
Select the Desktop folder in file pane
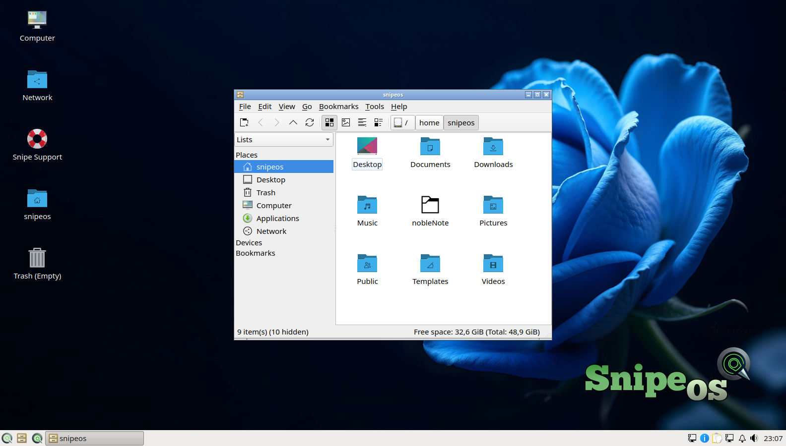tap(367, 153)
